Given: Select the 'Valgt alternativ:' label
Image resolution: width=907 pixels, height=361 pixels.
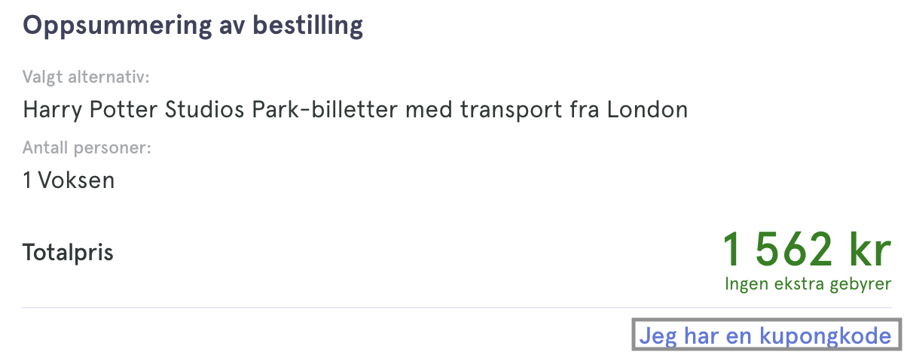Looking at the screenshot, I should [x=87, y=77].
